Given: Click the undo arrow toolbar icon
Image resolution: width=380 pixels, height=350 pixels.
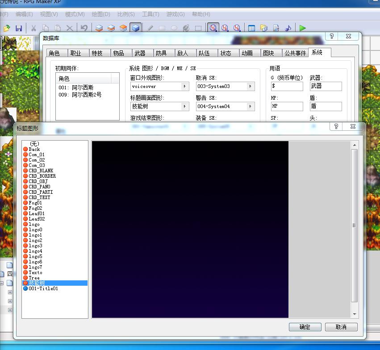Looking at the screenshot, I should pyautogui.click(x=84, y=28).
